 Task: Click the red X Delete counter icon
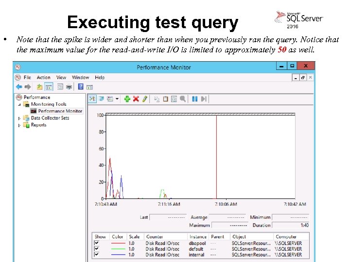(136, 98)
